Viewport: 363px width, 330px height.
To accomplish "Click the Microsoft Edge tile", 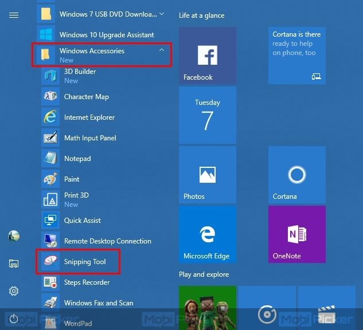I will pyautogui.click(x=207, y=234).
